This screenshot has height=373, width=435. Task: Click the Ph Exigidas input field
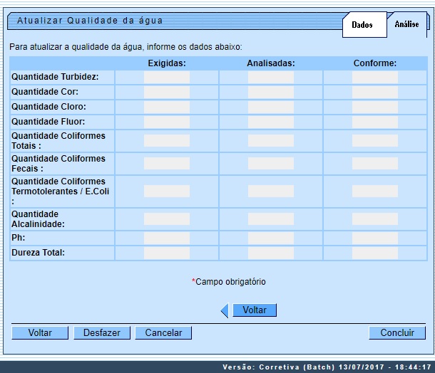(166, 238)
